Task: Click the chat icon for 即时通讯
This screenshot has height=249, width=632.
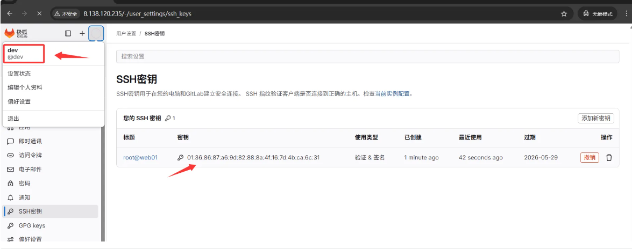Action: coord(11,142)
